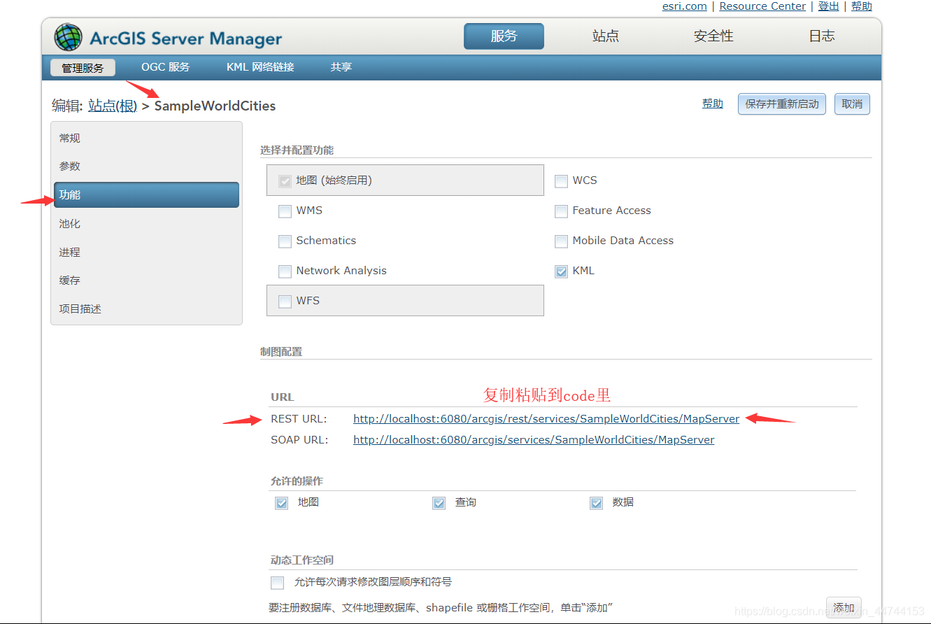Click the 保存并重新启动 button
Screen dimensions: 931x624
tap(782, 104)
